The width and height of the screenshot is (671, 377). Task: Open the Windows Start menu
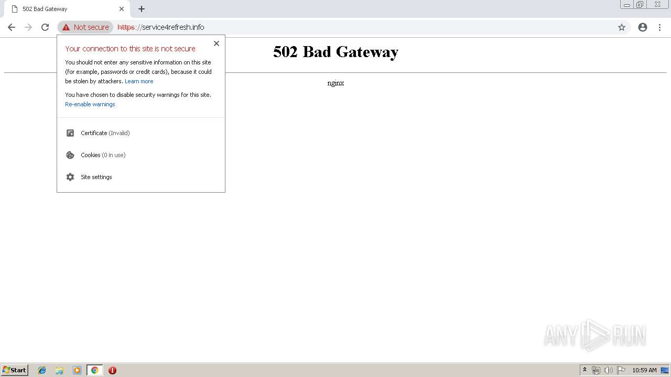point(15,370)
